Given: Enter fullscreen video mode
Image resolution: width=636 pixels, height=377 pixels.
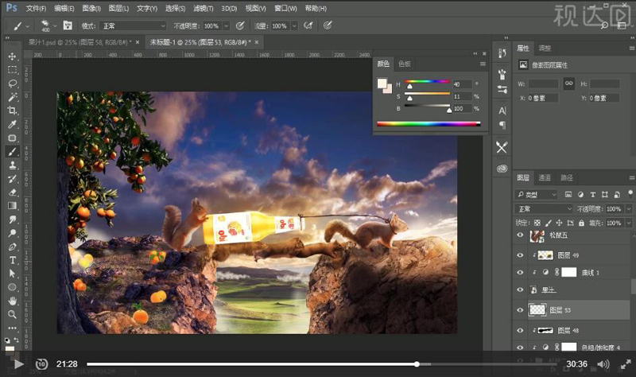Looking at the screenshot, I should (626, 364).
